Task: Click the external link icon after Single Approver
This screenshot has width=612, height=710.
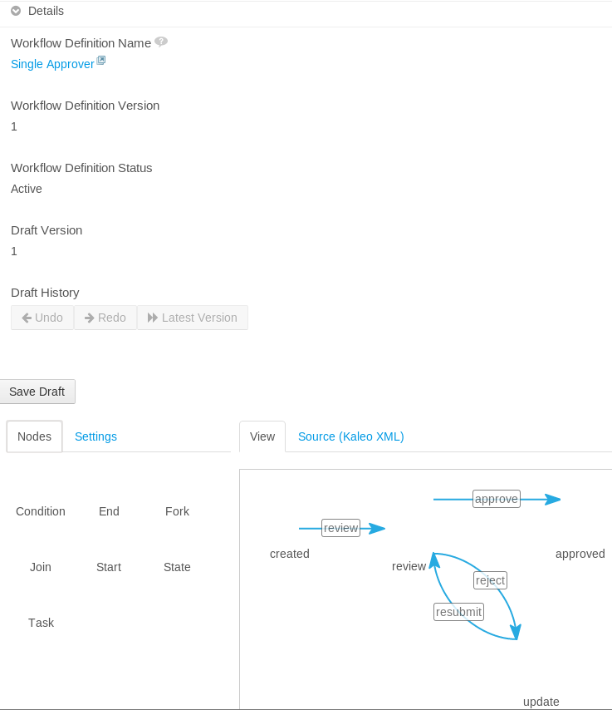Action: click(101, 60)
